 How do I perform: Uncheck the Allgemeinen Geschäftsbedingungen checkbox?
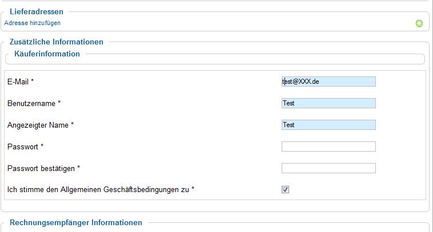click(286, 189)
